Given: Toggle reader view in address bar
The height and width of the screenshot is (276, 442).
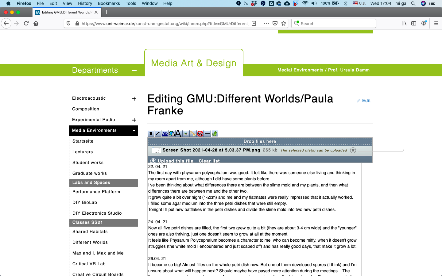Looking at the screenshot, I should (254, 23).
